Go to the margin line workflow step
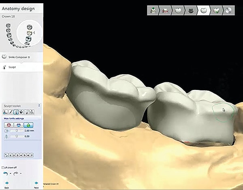Screen dimensions: 243x190 coord(165,11)
